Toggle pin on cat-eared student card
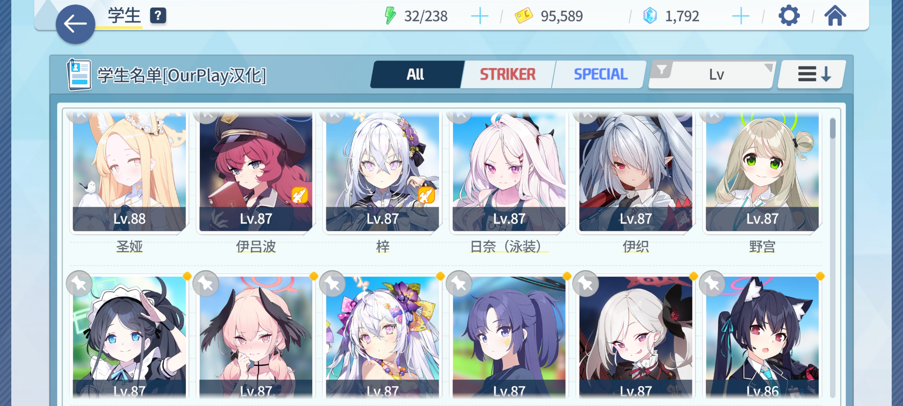This screenshot has height=406, width=903. [x=712, y=284]
